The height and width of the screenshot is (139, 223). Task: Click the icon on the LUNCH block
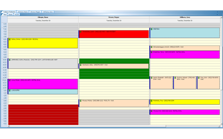coord(10,90)
